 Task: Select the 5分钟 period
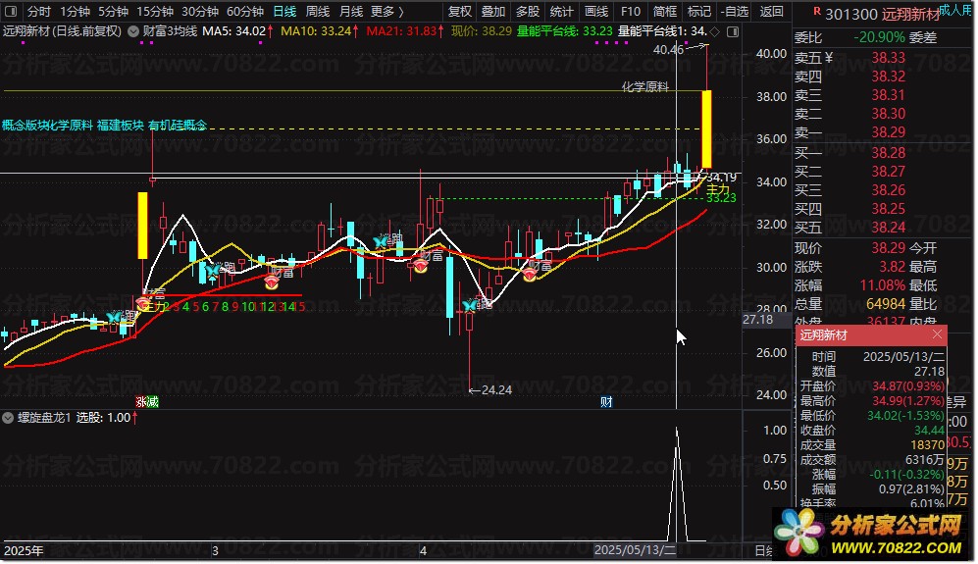pos(113,11)
